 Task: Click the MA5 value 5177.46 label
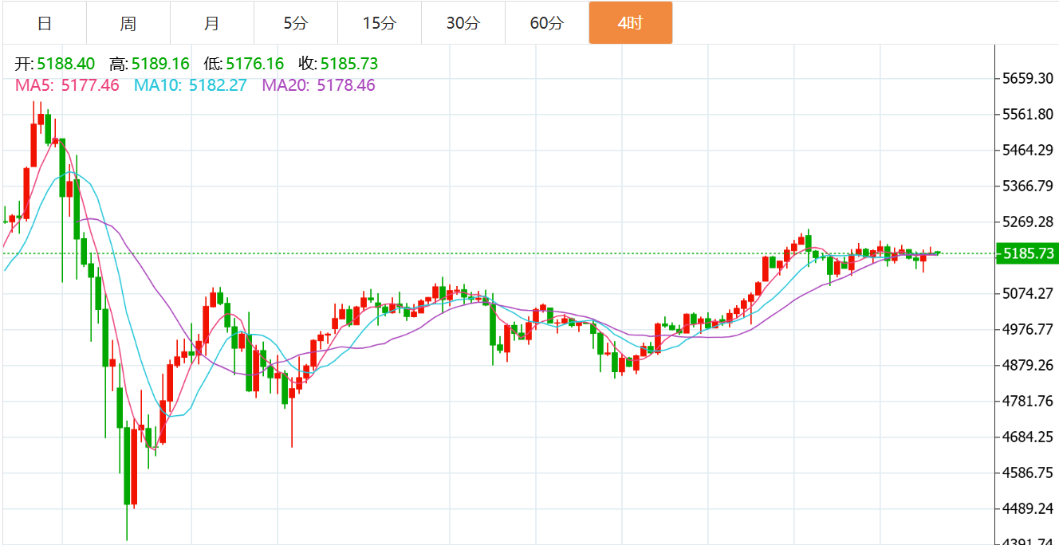(x=68, y=84)
